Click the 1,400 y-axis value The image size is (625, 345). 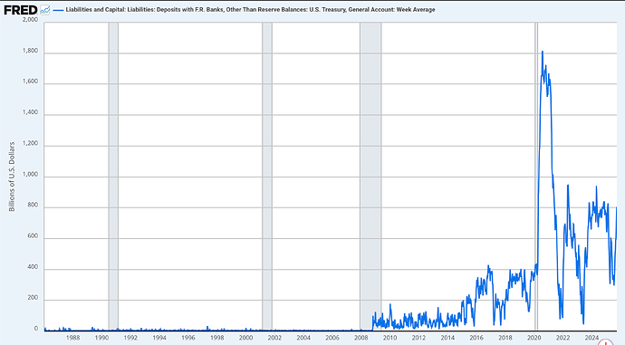(30, 112)
